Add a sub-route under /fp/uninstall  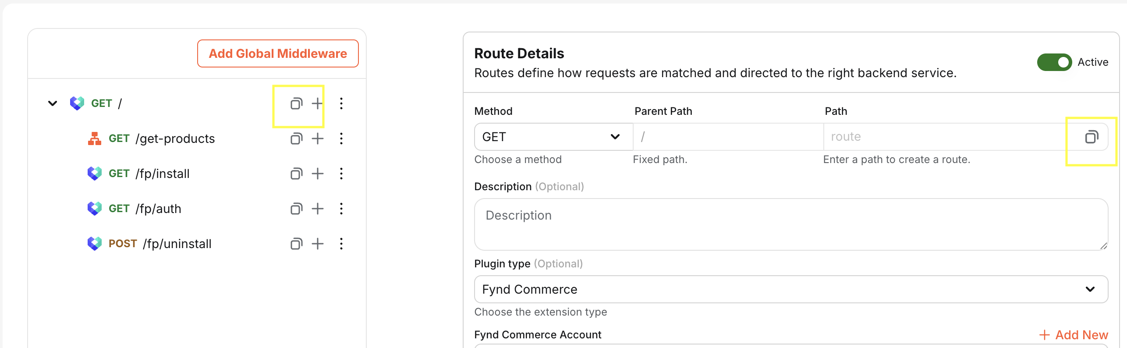[317, 244]
